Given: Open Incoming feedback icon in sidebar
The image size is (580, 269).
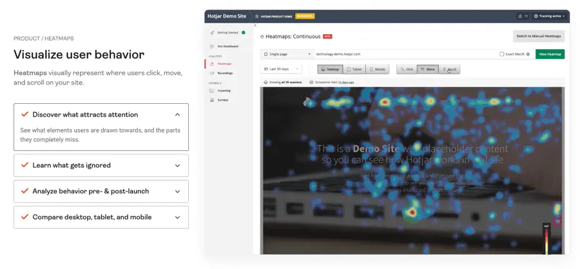Looking at the screenshot, I should click(x=212, y=90).
